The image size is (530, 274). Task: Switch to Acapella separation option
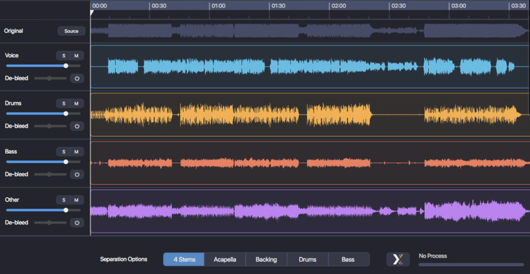click(x=225, y=260)
